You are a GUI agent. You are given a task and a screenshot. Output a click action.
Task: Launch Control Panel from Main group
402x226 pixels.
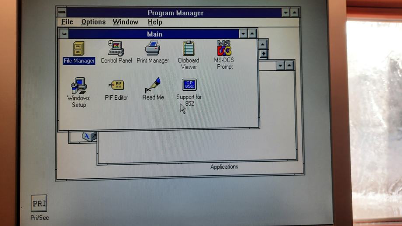click(x=116, y=49)
